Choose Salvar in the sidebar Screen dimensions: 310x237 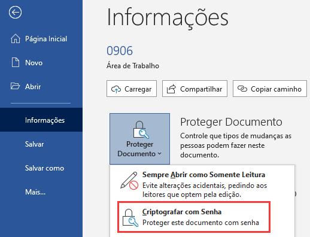click(41, 144)
